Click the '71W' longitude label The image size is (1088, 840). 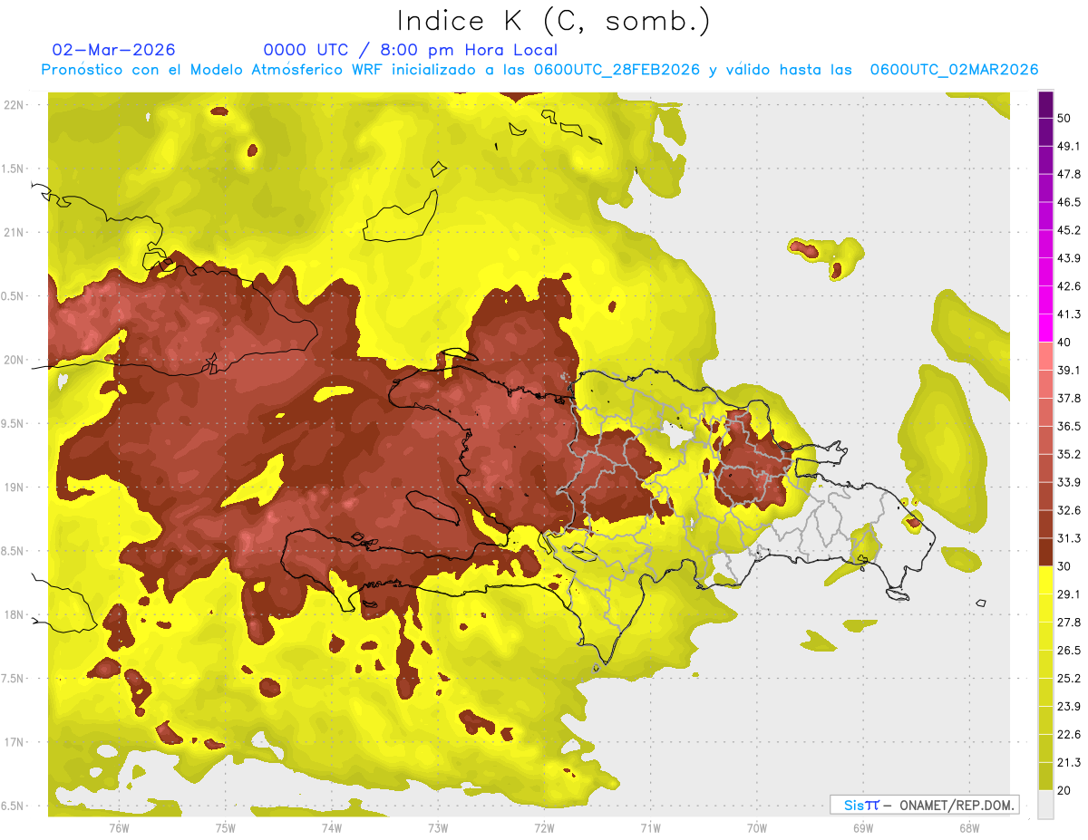coord(650,827)
